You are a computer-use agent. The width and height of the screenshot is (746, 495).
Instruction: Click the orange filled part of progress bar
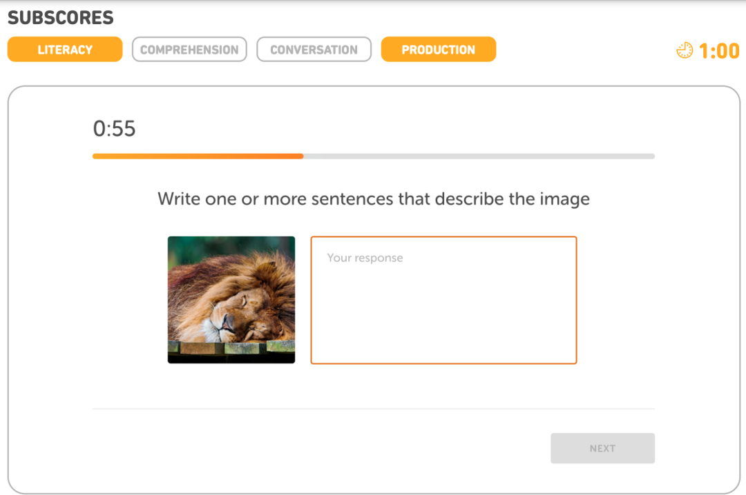coord(198,156)
